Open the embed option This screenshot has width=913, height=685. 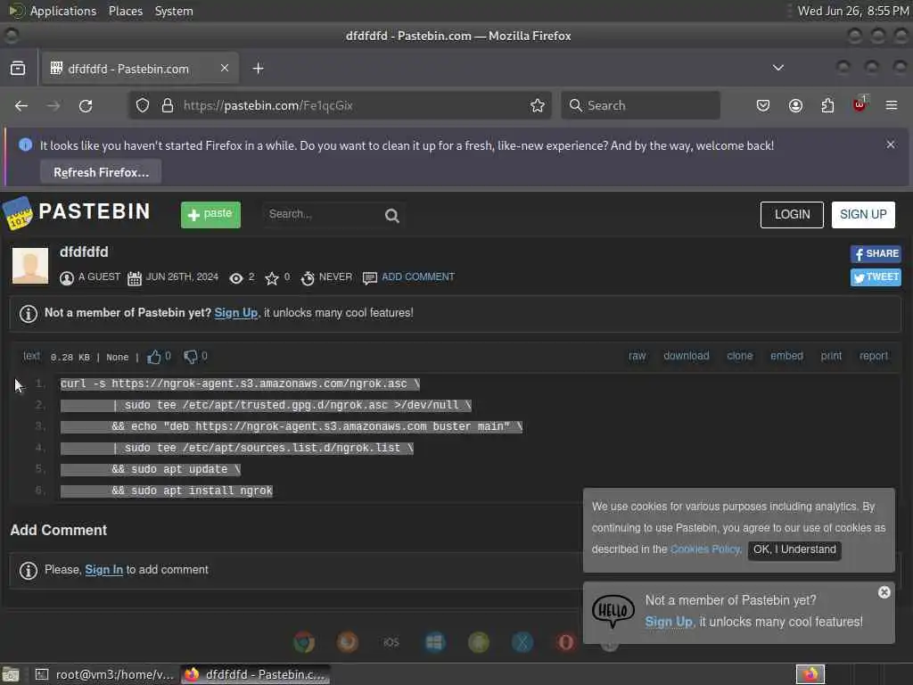point(786,356)
